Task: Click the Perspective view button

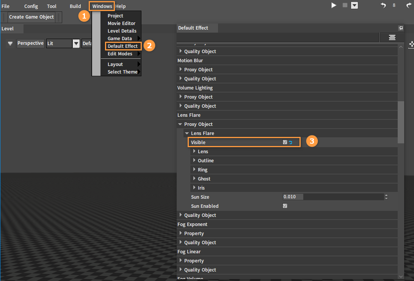Action: click(30, 43)
